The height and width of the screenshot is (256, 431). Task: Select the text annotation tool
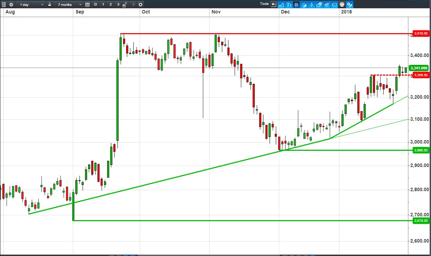(289, 4)
